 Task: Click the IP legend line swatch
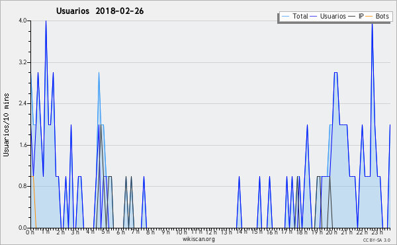click(x=352, y=16)
